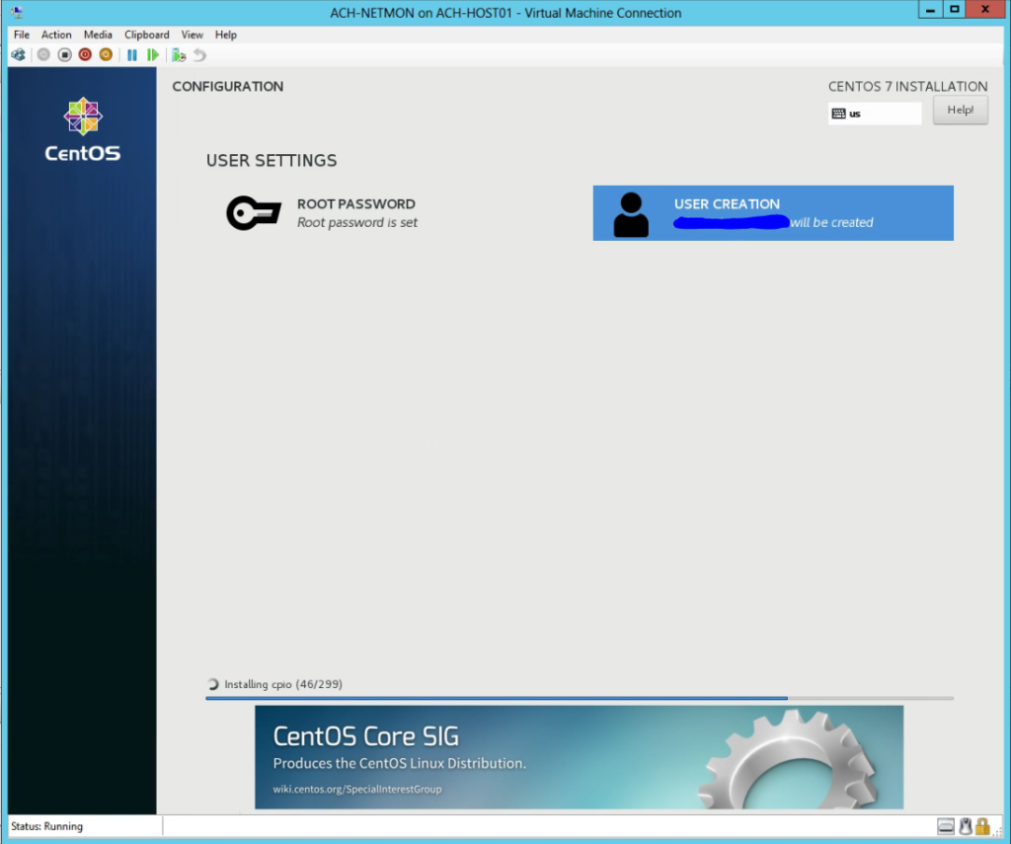Select the us keyboard layout indicator

pos(875,114)
